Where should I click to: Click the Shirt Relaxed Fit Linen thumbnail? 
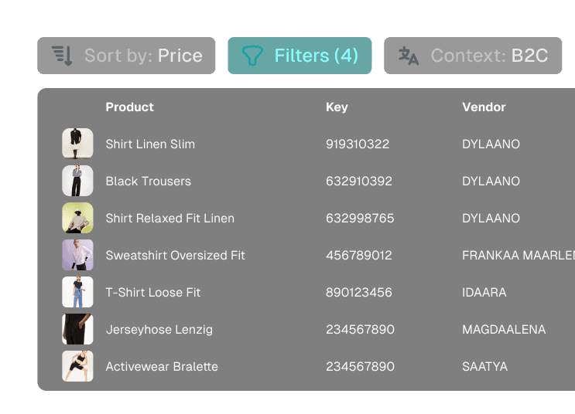coord(77,218)
